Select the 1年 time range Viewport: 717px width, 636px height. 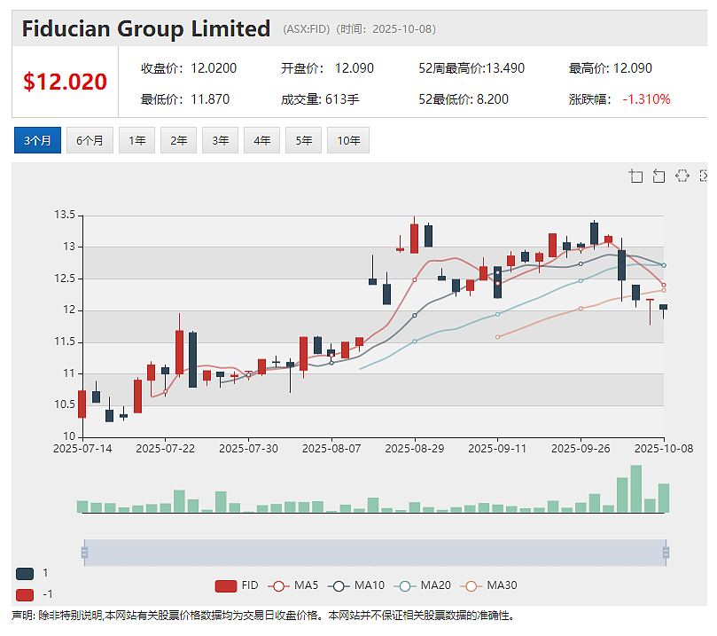pyautogui.click(x=136, y=140)
